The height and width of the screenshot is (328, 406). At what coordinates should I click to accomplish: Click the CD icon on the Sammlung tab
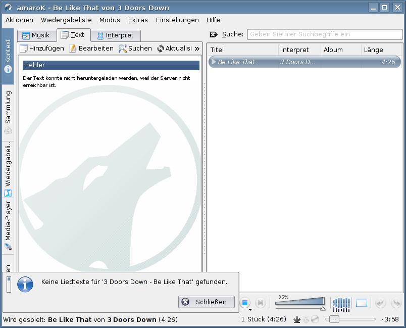click(8, 130)
